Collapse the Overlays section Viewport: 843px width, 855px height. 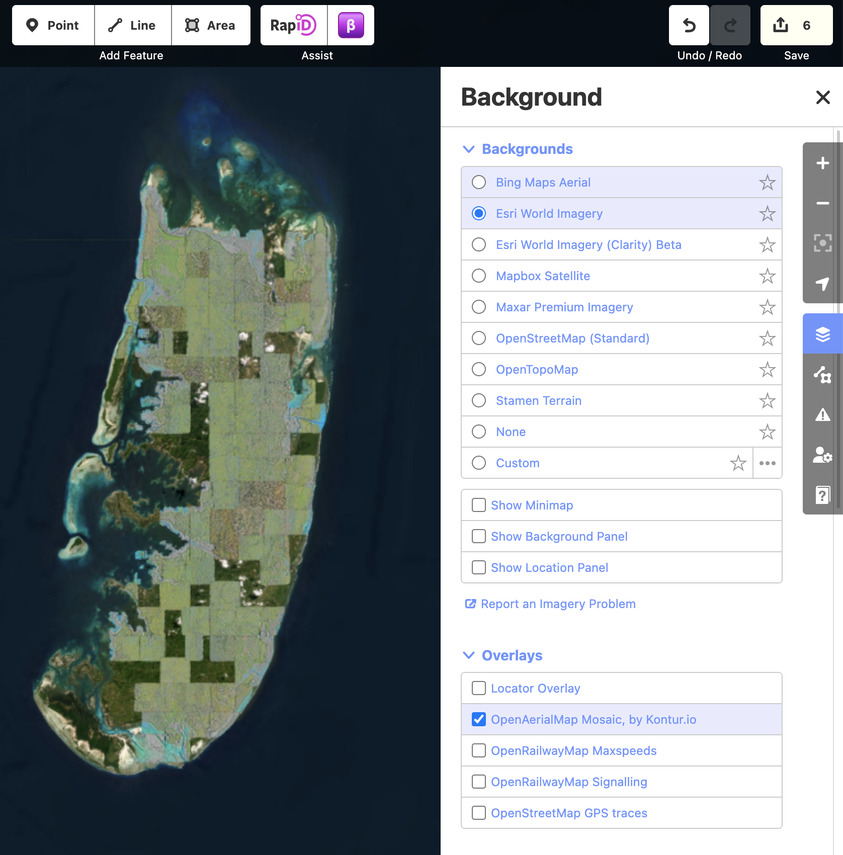502,655
